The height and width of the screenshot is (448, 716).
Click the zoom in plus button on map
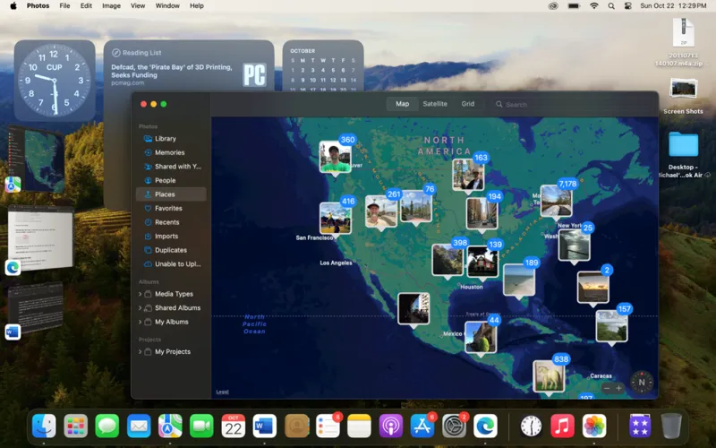coord(619,388)
